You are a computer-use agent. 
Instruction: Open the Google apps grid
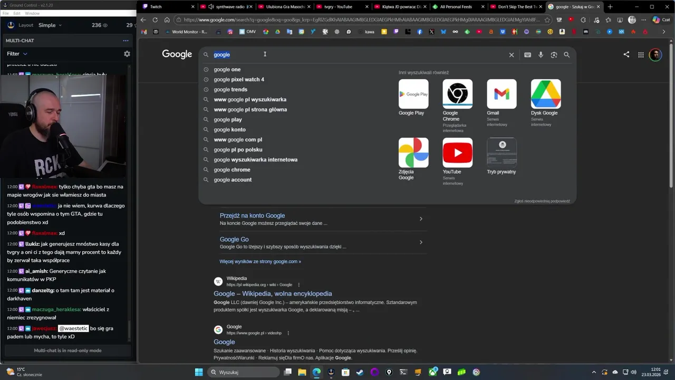[x=641, y=55]
